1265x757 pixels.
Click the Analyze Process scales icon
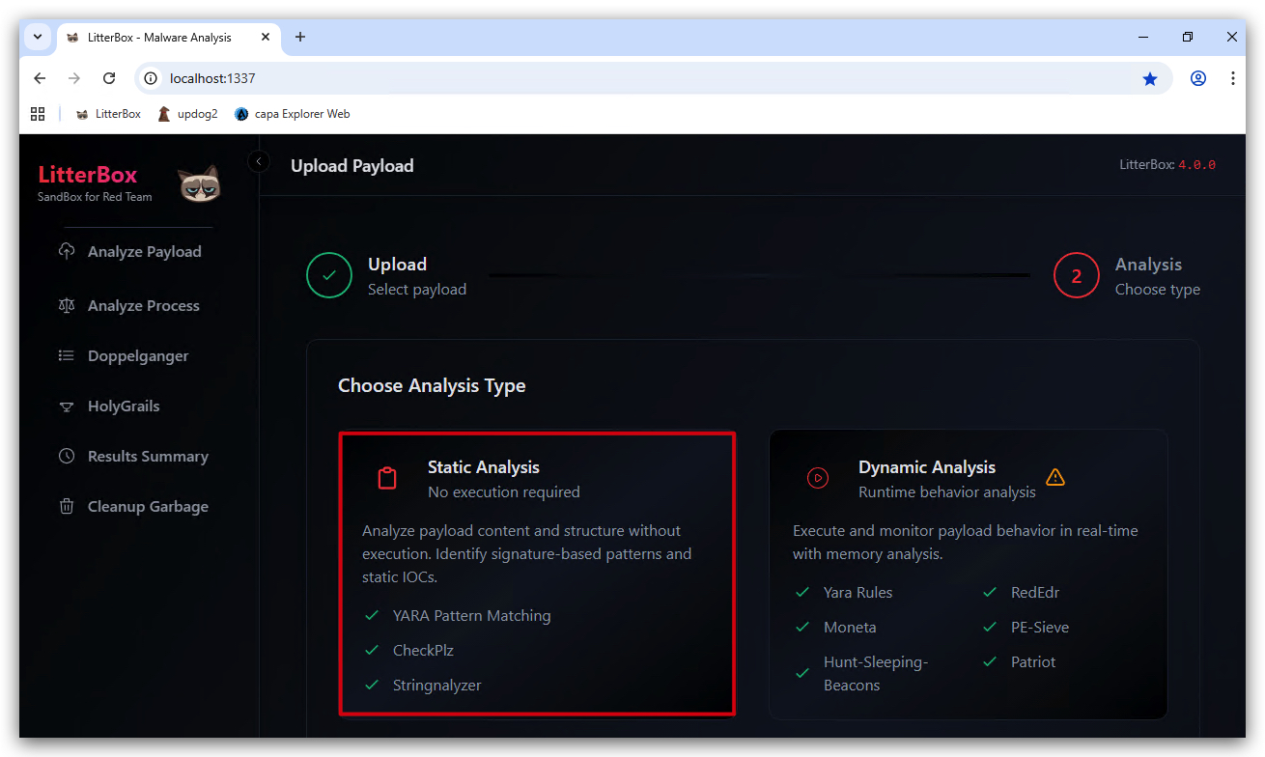tap(67, 305)
